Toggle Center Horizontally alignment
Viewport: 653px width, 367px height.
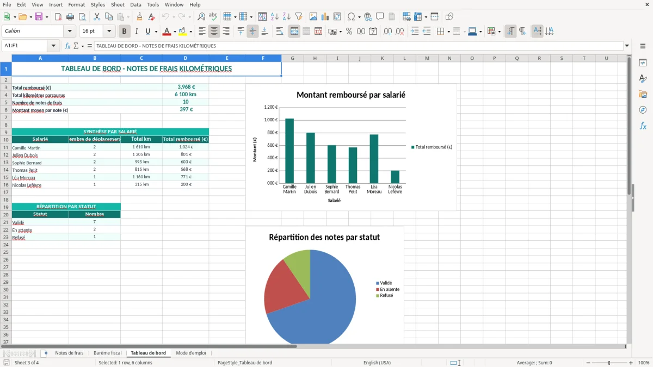[214, 32]
